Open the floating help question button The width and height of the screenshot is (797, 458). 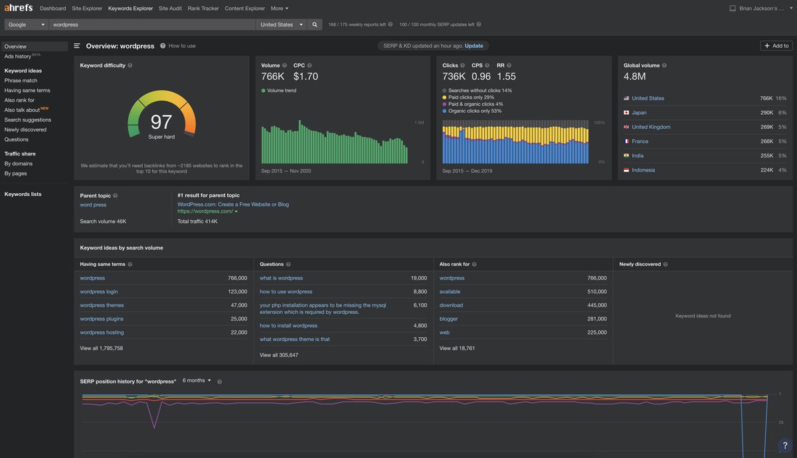(785, 445)
